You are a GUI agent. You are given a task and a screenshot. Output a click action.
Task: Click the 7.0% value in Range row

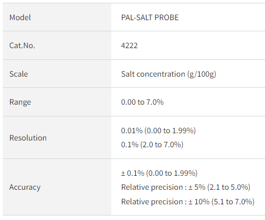155,102
